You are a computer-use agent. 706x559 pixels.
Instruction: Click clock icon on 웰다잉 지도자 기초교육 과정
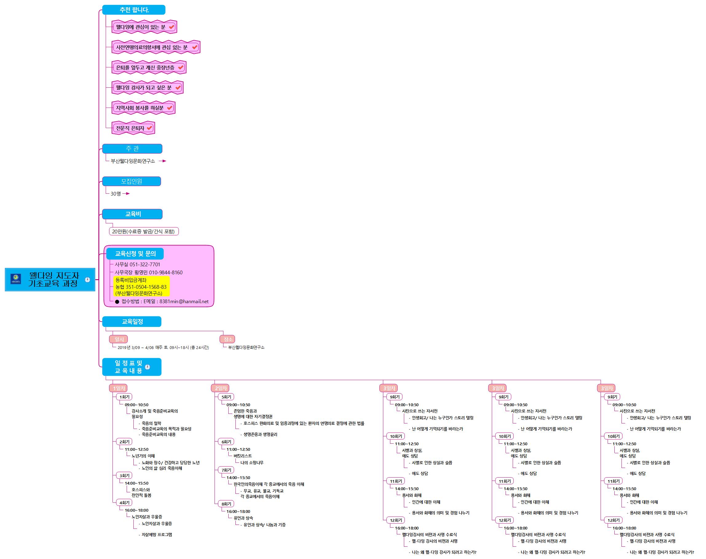click(87, 279)
